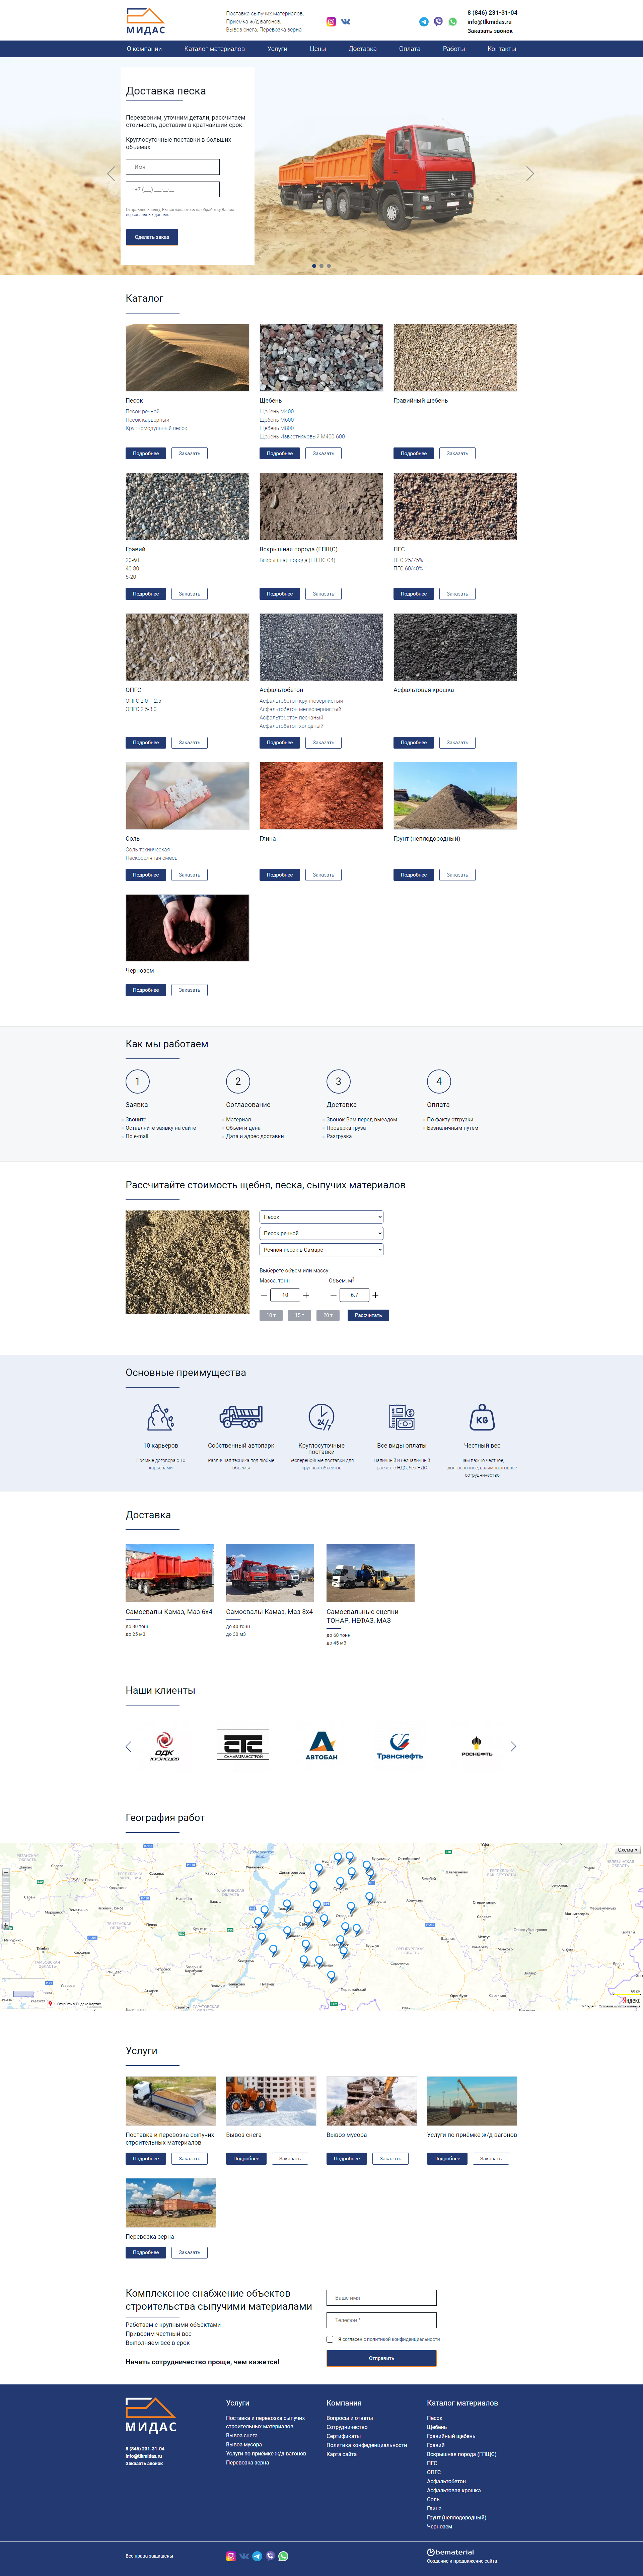643x2576 pixels.
Task: Open О компании menu item
Action: pos(144,49)
